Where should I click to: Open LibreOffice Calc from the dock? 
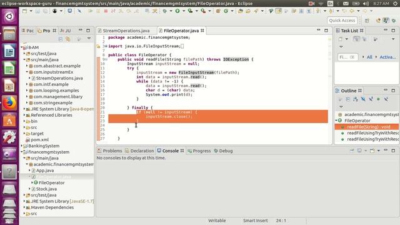pyautogui.click(x=9, y=68)
